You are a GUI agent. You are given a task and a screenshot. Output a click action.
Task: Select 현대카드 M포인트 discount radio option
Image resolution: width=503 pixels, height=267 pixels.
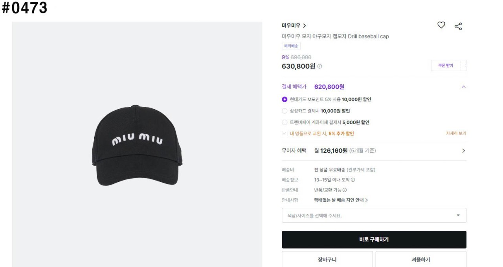pyautogui.click(x=285, y=99)
